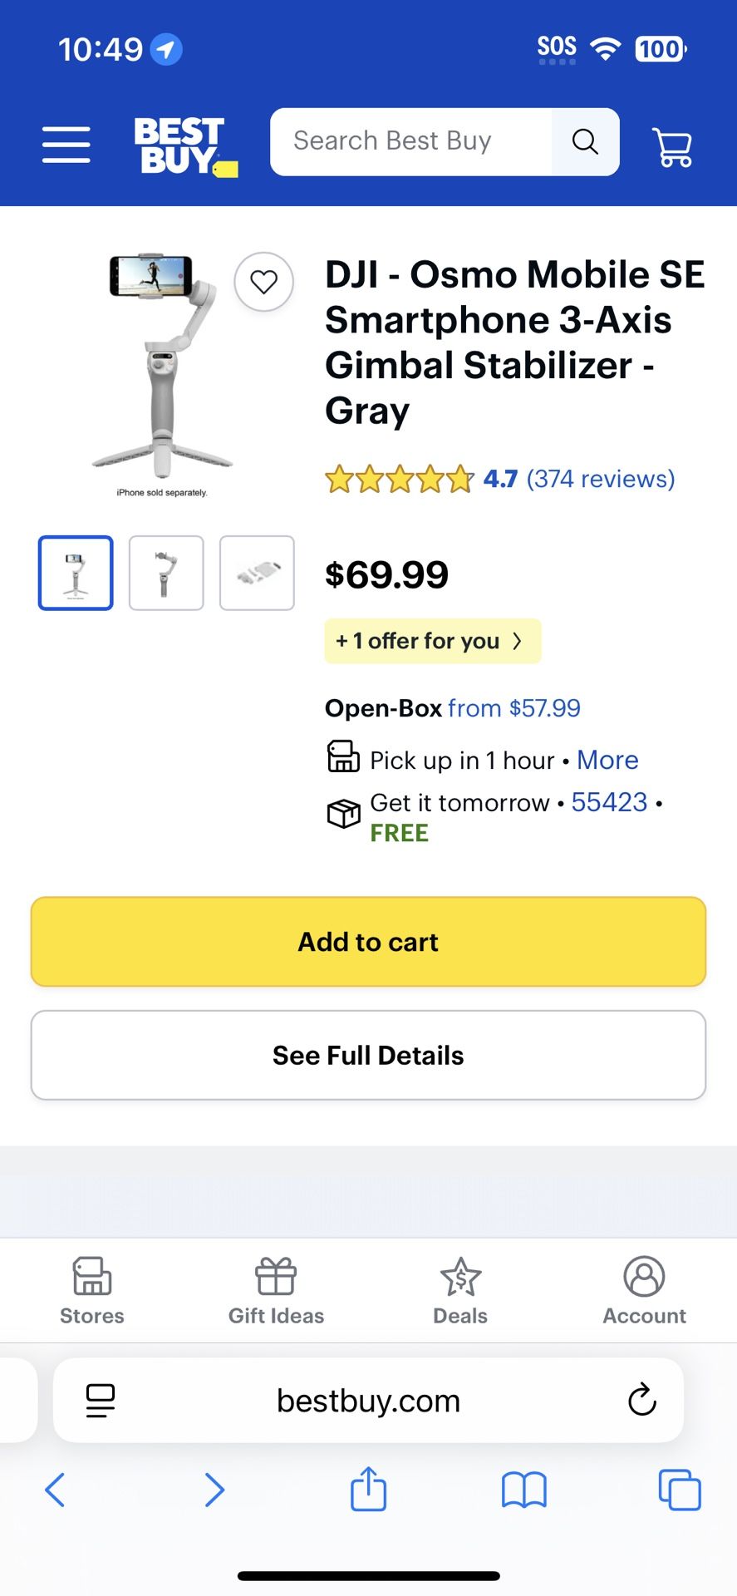Screen dimensions: 737x1596
Task: Open the 374 reviews link
Action: point(600,479)
